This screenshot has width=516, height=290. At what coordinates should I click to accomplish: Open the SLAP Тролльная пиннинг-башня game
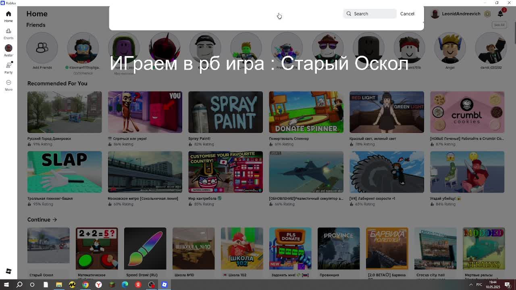click(x=64, y=172)
